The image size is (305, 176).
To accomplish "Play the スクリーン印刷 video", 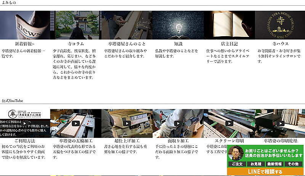I will point(229,123).
